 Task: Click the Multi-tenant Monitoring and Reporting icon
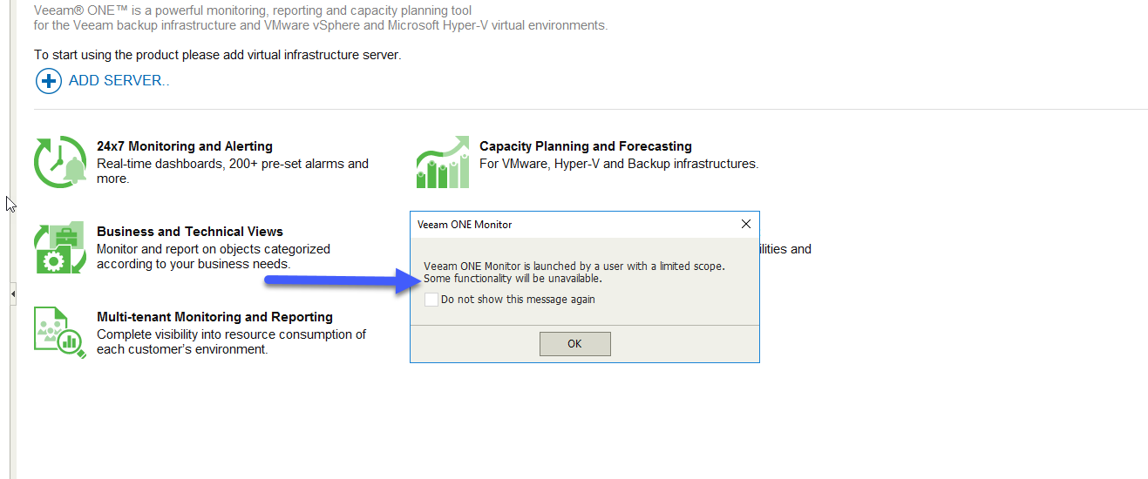60,333
